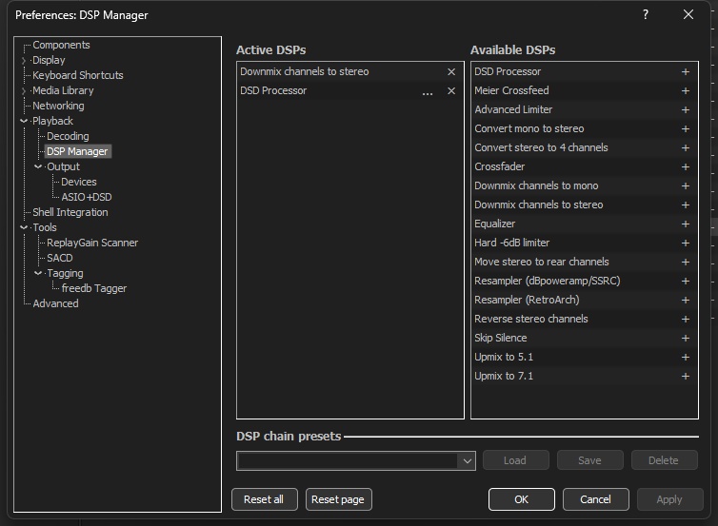Add Crossfader to the active chain
Viewport: 718px width, 526px height.
[685, 167]
